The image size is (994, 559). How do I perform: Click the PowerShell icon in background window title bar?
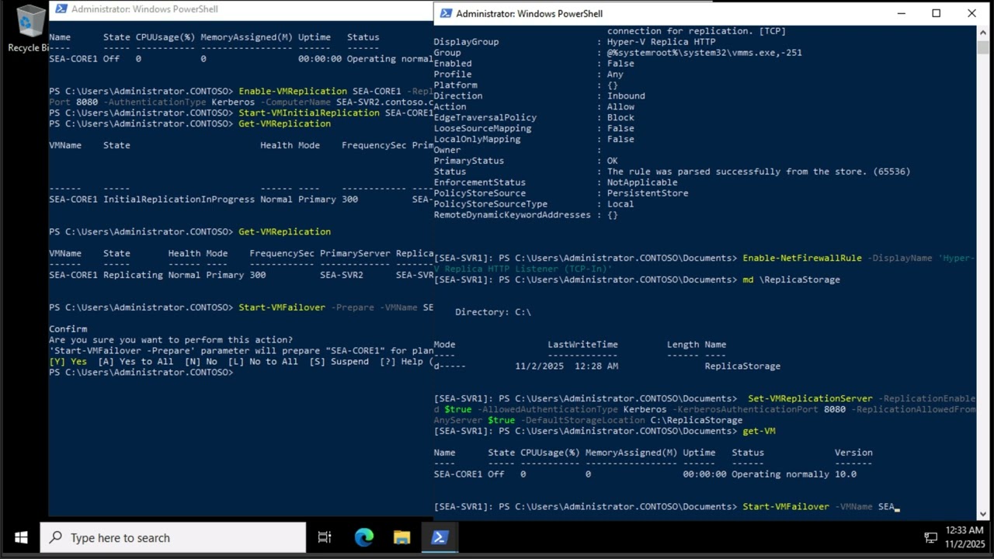point(60,9)
